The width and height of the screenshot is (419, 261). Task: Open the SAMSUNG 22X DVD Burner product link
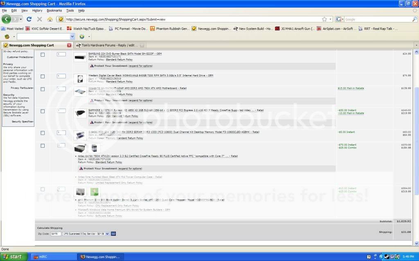coord(125,53)
